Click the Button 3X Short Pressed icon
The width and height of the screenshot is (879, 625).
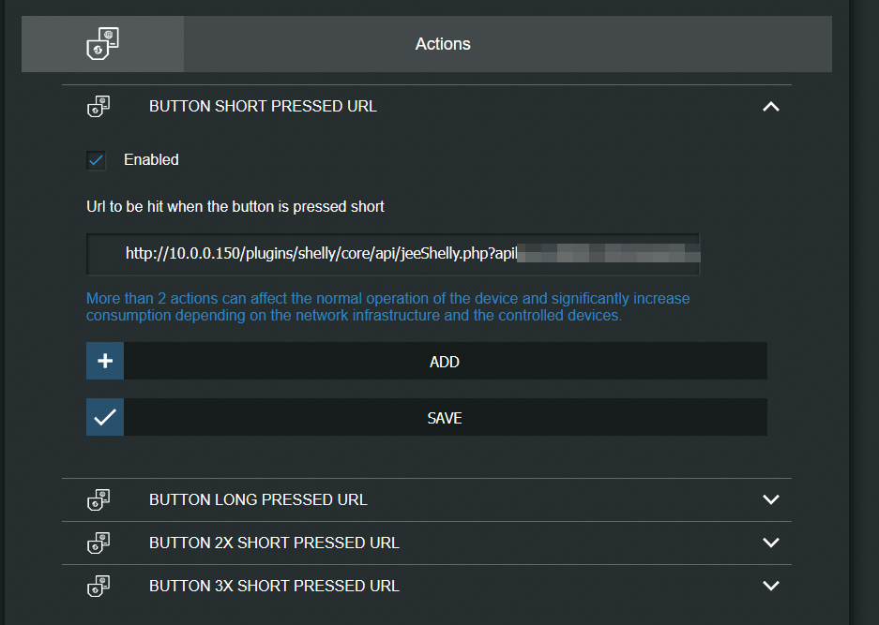pyautogui.click(x=99, y=587)
